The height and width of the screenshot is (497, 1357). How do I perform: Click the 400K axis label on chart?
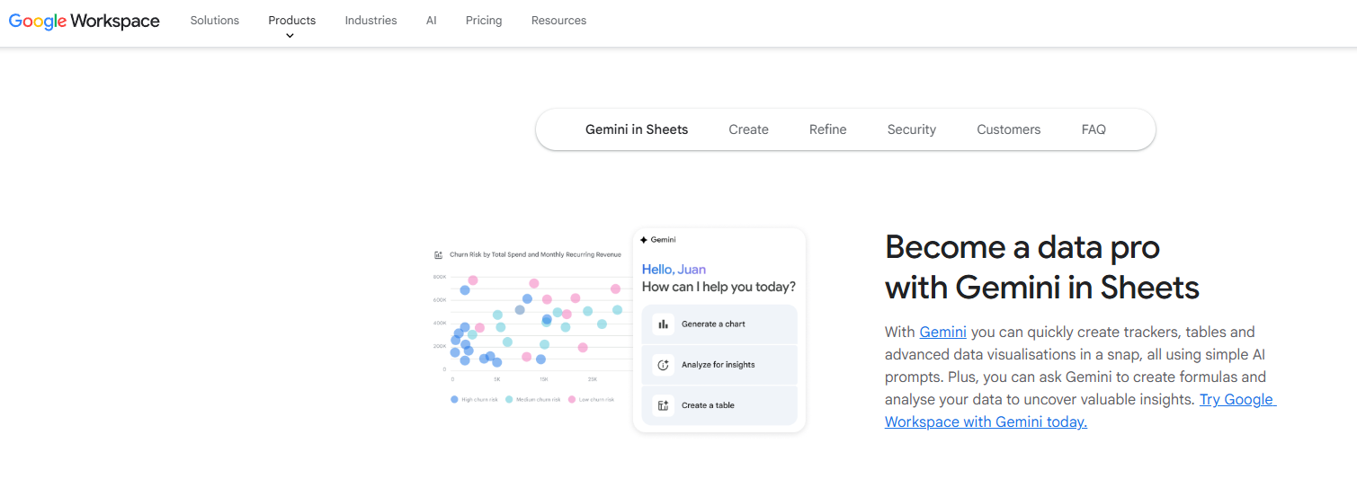click(440, 323)
